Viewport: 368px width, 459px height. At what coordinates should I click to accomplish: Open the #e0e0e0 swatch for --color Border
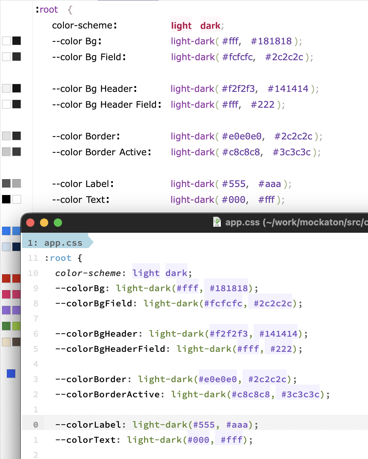pos(7,136)
